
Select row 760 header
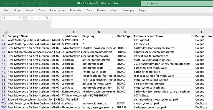click(x=4, y=107)
